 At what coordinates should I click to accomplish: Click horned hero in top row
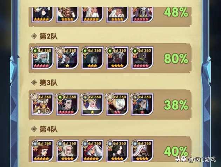click(x=42, y=14)
